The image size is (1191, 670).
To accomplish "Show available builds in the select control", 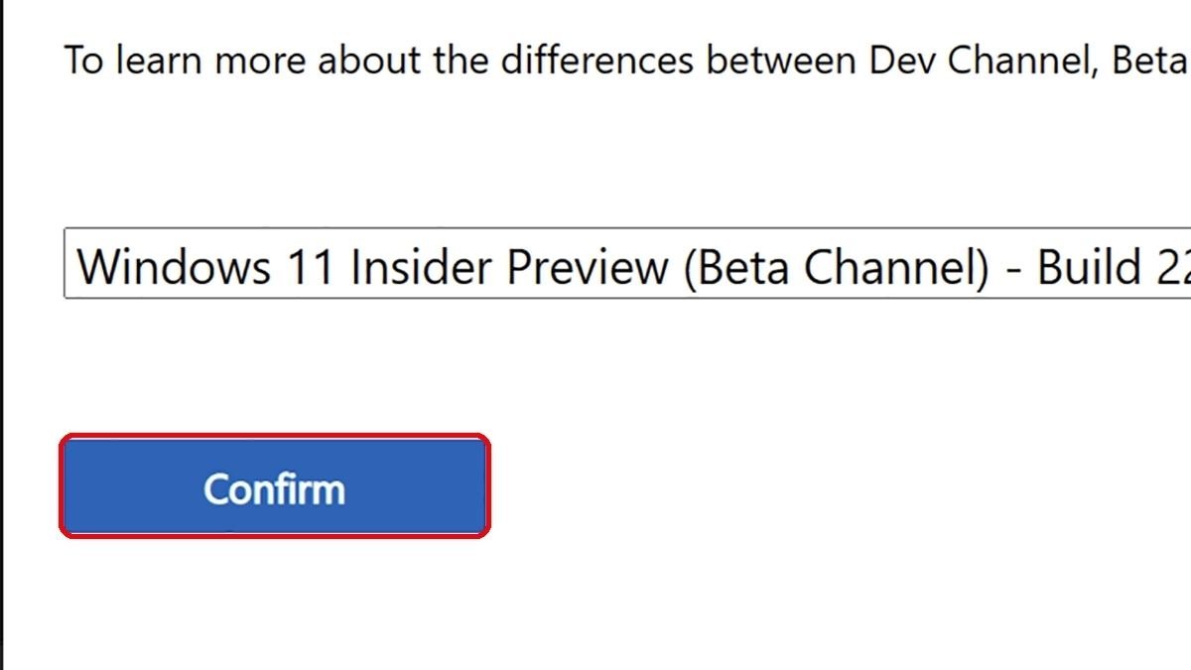I will (627, 264).
